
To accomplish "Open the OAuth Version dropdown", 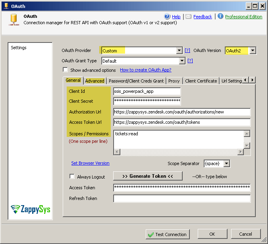I will [x=253, y=50].
